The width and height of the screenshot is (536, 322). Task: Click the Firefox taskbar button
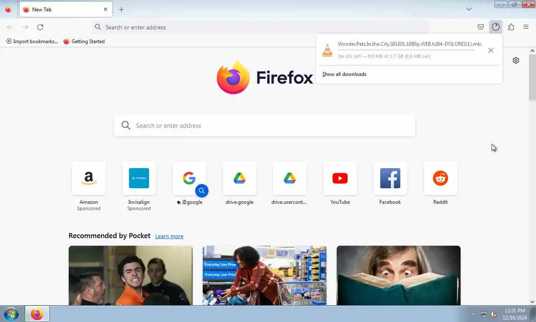click(x=37, y=314)
